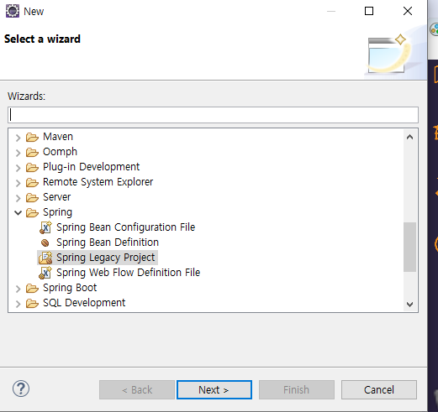Click the Cancel button

379,389
